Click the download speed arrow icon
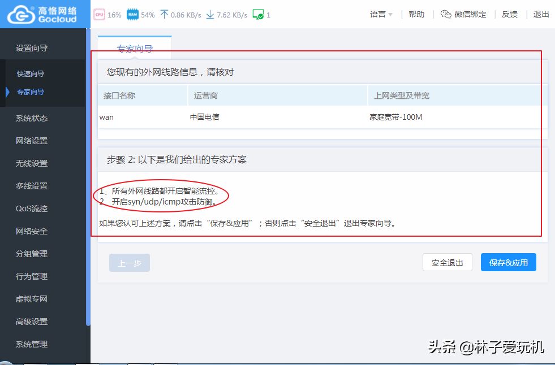 [210, 15]
